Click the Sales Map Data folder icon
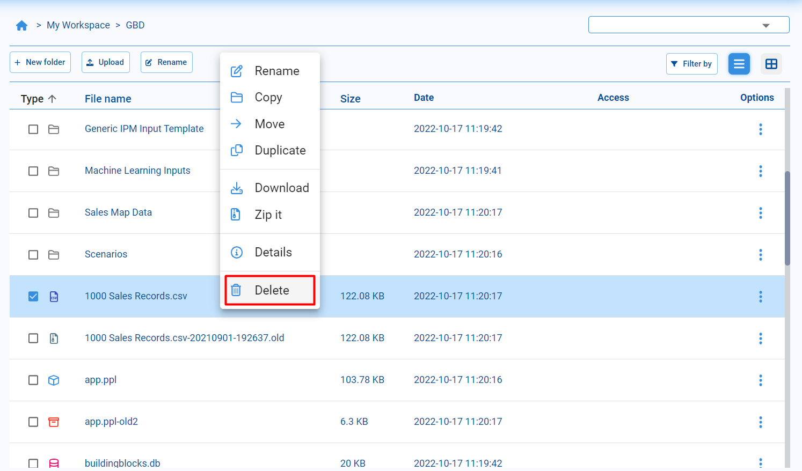The image size is (802, 471). pos(54,213)
